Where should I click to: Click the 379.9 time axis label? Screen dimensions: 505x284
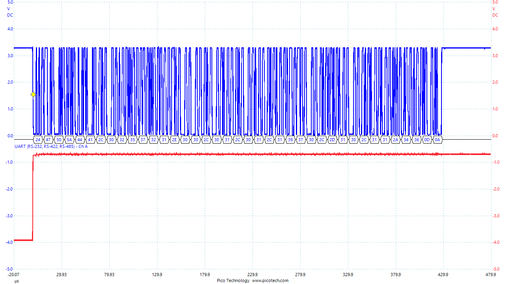[396, 275]
